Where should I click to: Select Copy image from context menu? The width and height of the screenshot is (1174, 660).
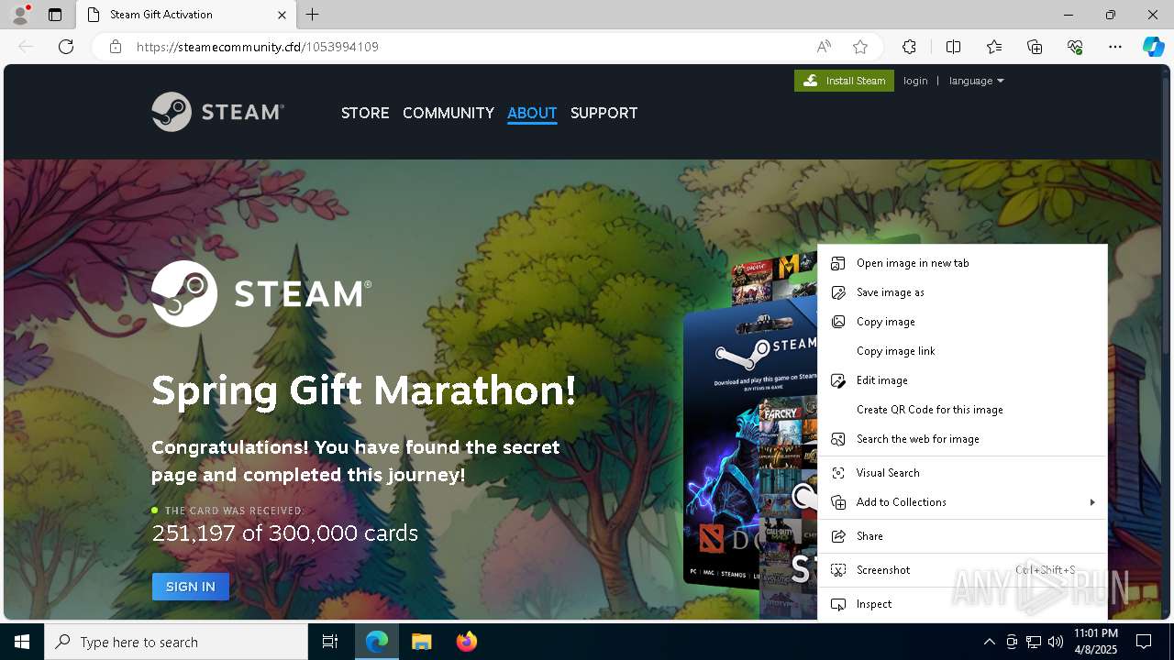point(962,322)
